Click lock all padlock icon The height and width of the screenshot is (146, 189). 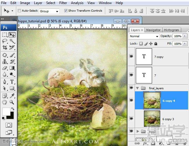156,44
